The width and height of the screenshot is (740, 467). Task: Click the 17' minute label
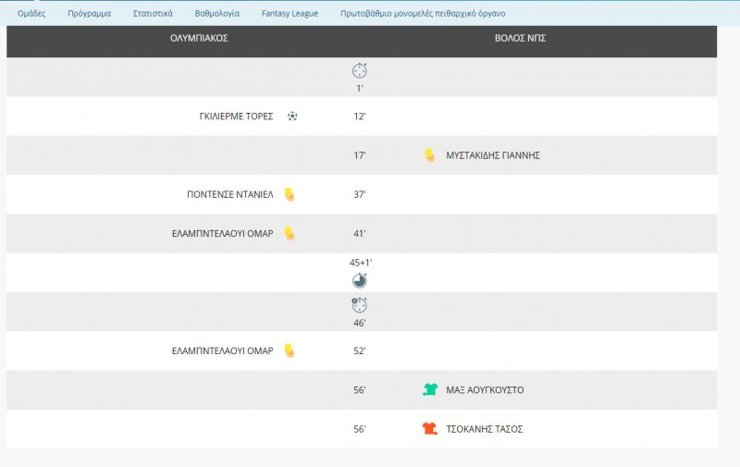[x=360, y=155]
